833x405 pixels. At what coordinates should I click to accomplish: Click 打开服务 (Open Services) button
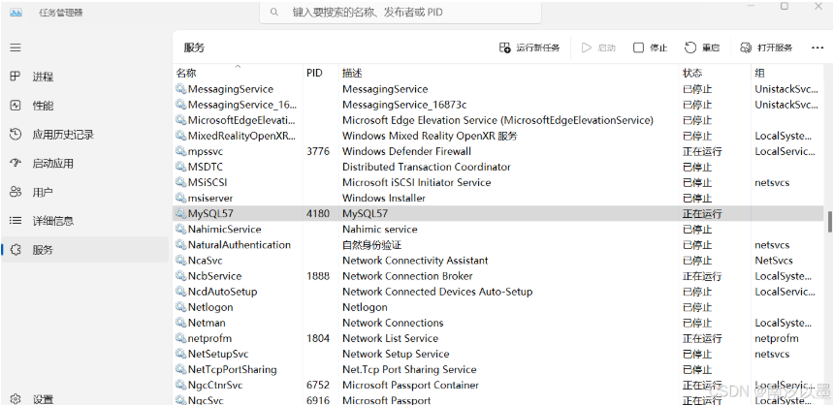(766, 47)
